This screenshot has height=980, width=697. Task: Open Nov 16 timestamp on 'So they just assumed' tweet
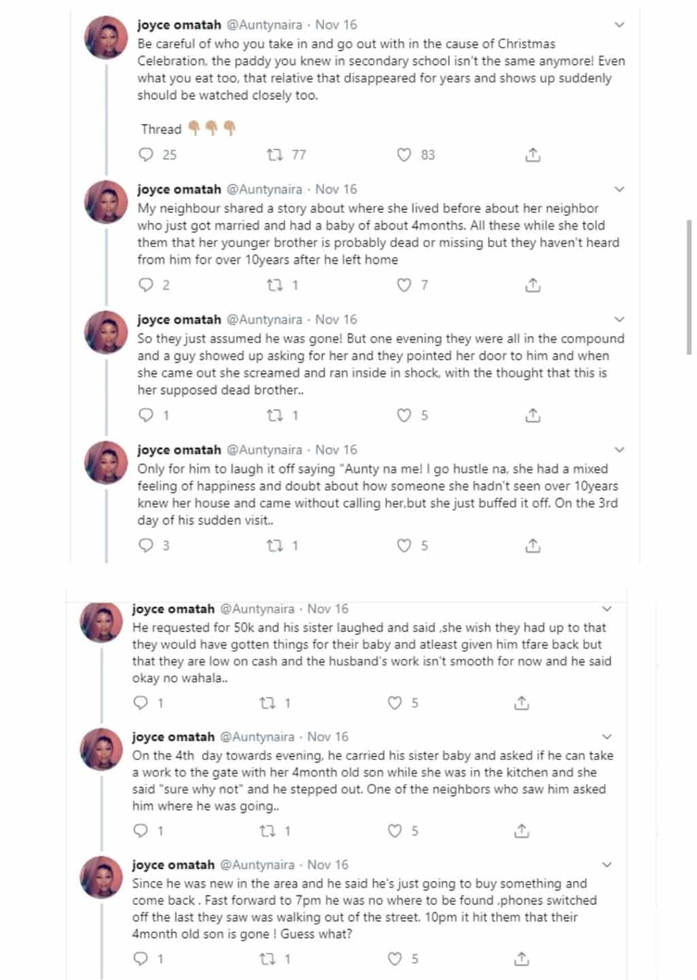[x=336, y=320]
